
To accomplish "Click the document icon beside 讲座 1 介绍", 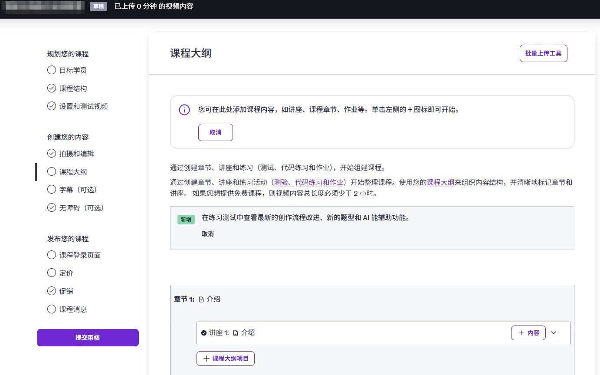I will [x=236, y=333].
